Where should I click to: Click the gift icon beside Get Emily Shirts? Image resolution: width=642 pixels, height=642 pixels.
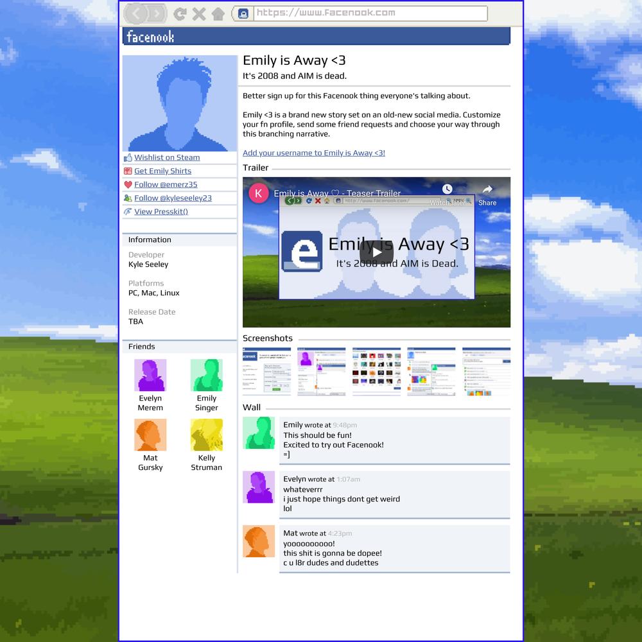point(128,171)
